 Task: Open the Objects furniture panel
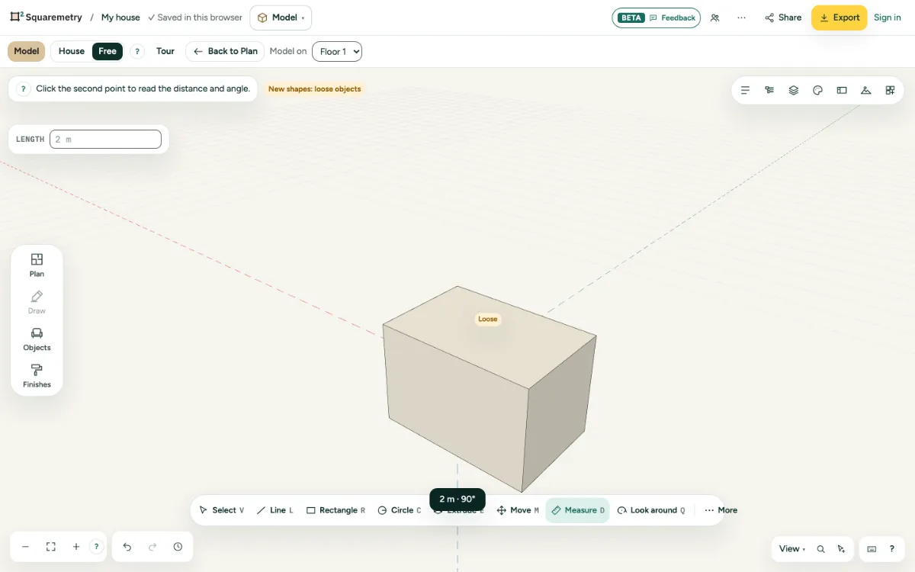(37, 339)
